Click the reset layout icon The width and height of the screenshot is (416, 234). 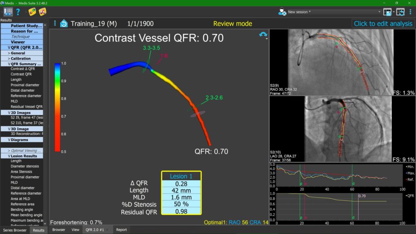401,12
